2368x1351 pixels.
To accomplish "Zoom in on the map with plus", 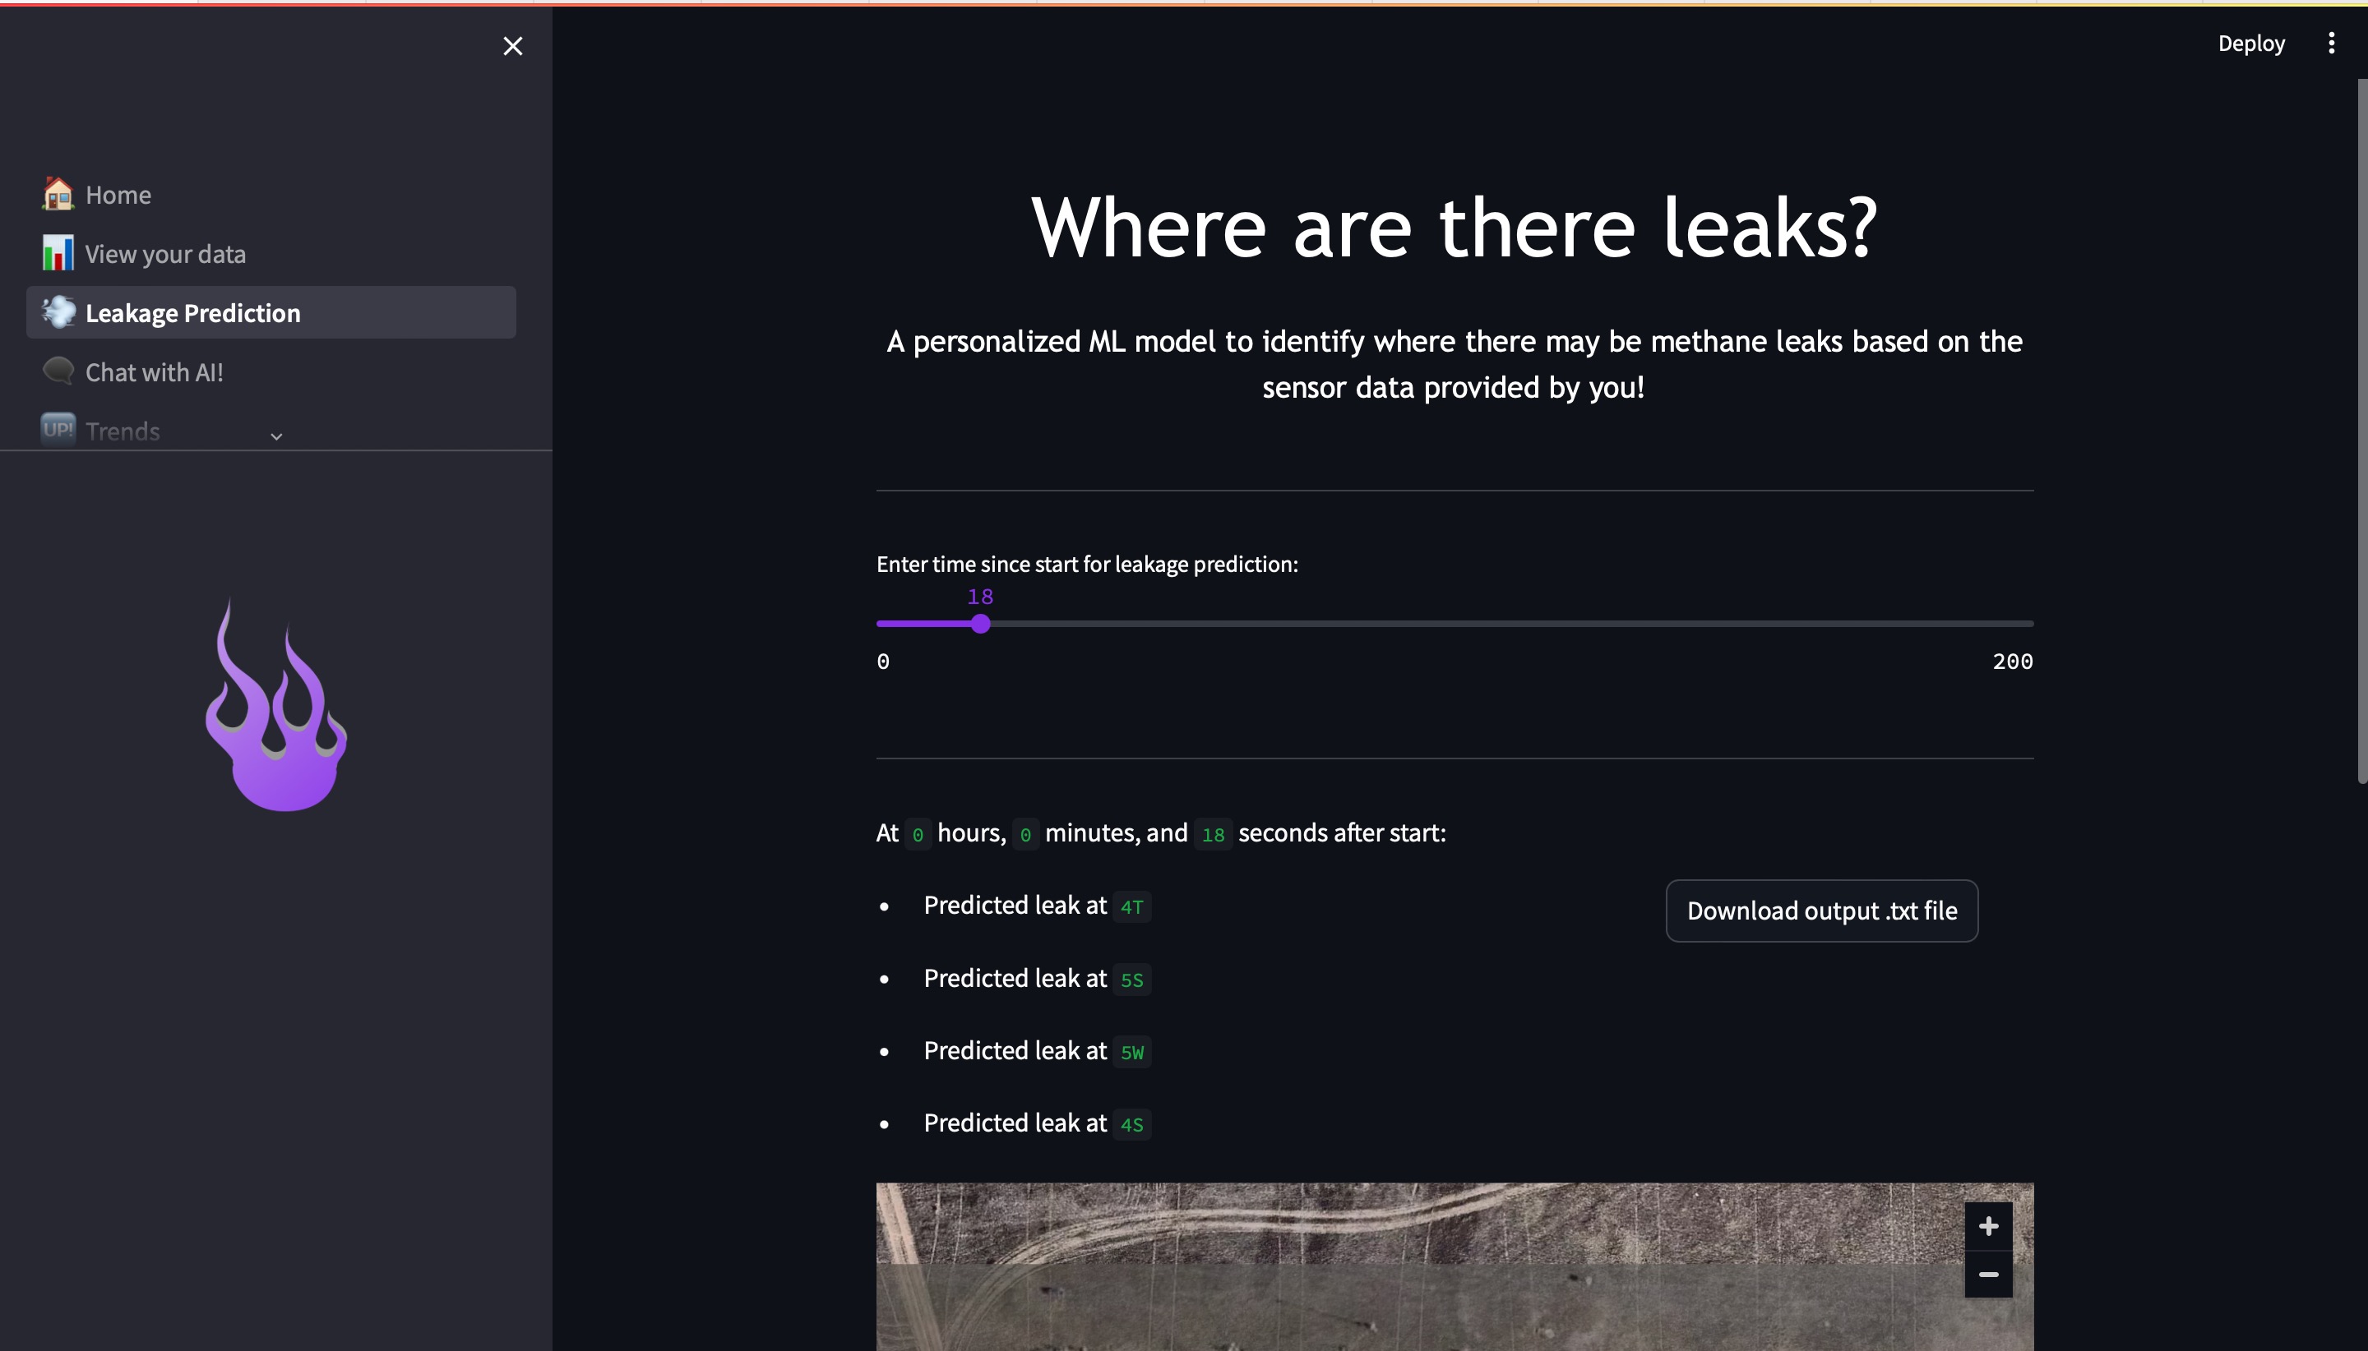I will [x=1987, y=1226].
